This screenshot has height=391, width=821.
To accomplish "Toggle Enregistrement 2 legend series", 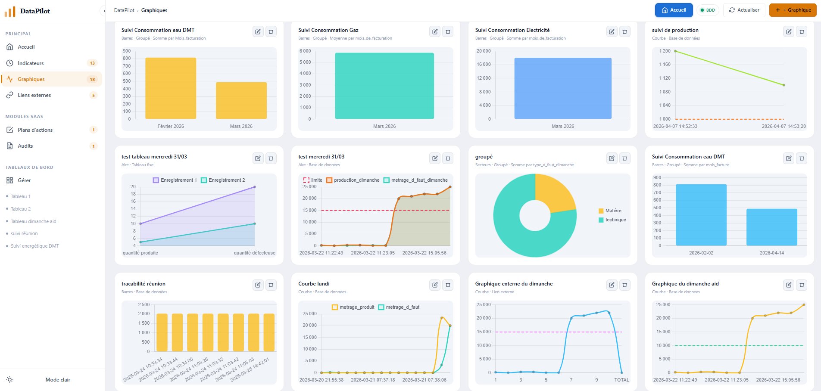I will [x=223, y=180].
